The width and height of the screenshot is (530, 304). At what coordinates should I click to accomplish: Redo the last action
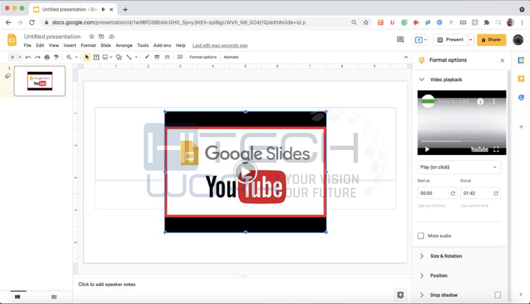coord(37,57)
